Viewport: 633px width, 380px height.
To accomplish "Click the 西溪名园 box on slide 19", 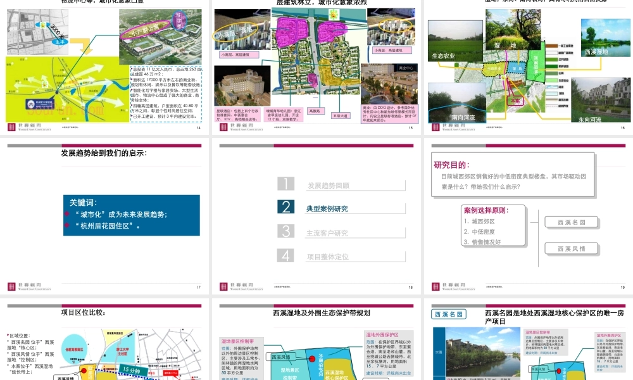I will click(x=571, y=222).
